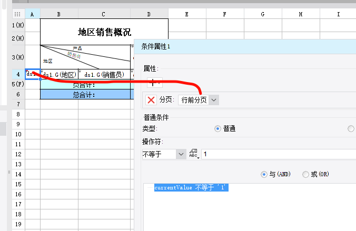
Task: Select the currentValue 不等于 '1' condition
Action: 191,187
